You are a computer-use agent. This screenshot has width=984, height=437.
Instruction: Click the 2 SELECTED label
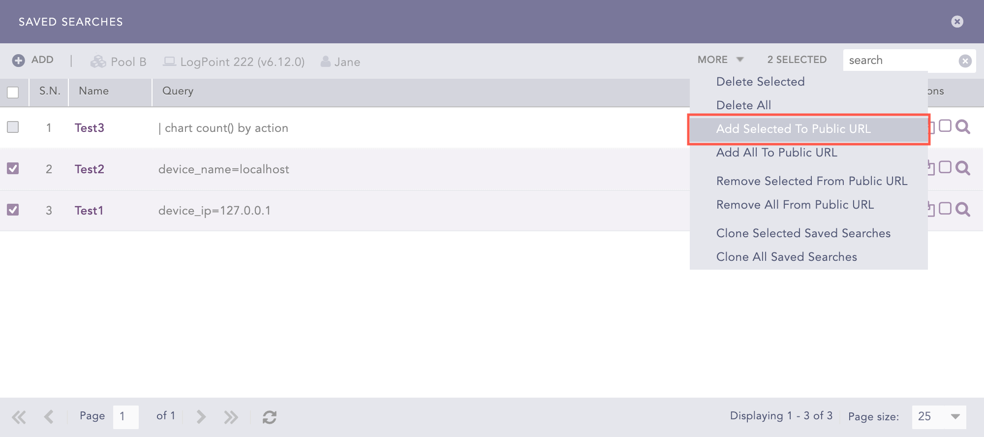coord(797,60)
